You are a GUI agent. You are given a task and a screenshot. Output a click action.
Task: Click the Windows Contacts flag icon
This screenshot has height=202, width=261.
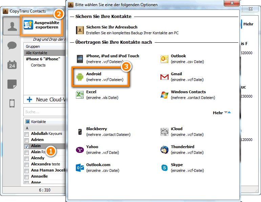click(x=165, y=95)
